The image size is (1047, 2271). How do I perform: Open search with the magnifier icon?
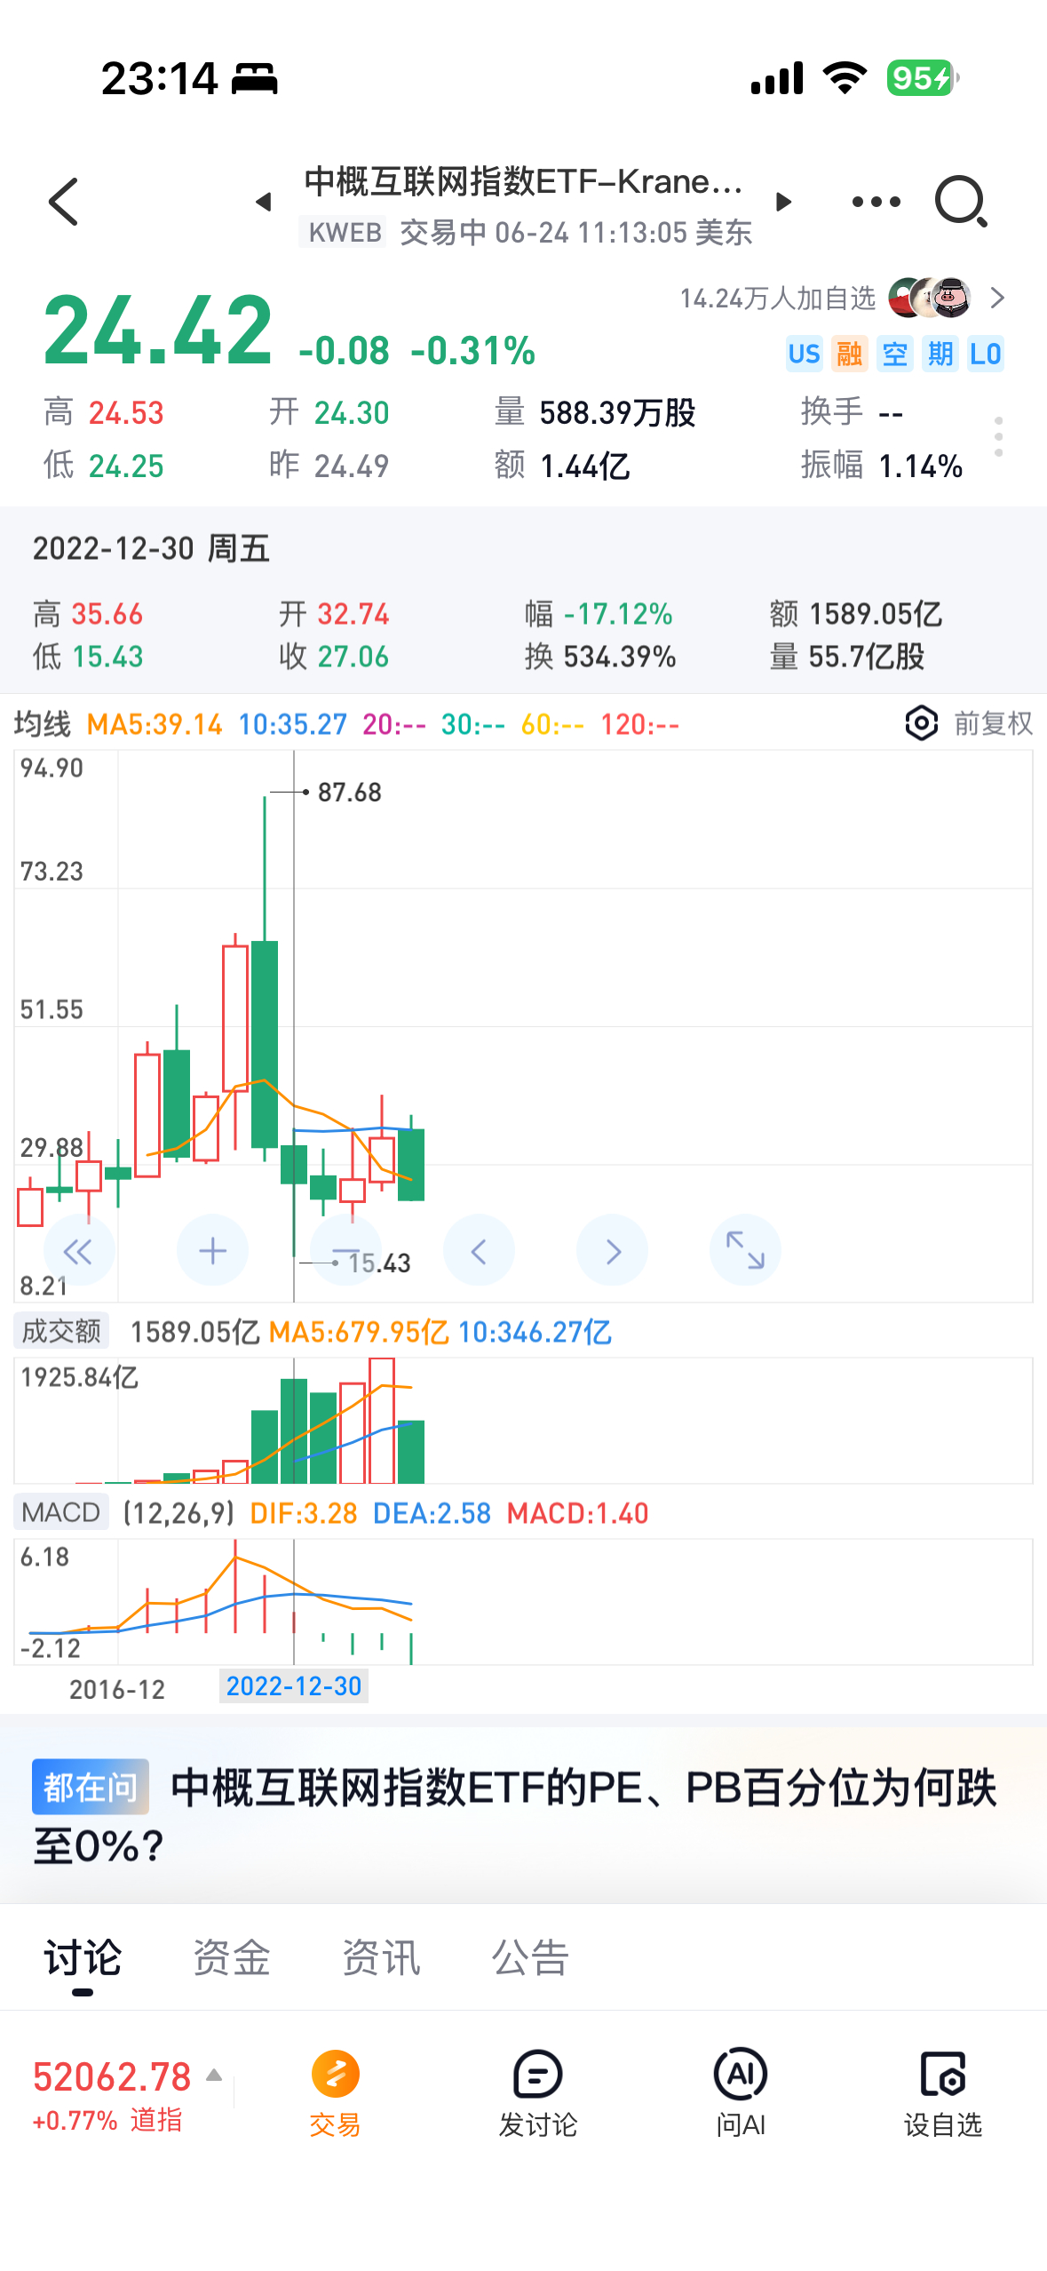tap(962, 202)
